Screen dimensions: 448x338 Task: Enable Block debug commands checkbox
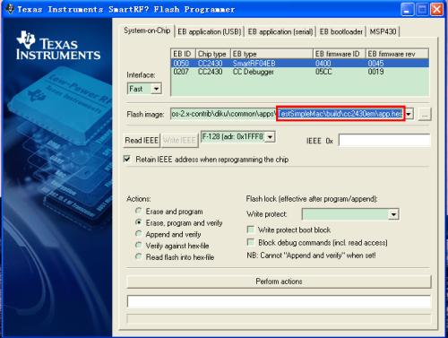point(251,242)
